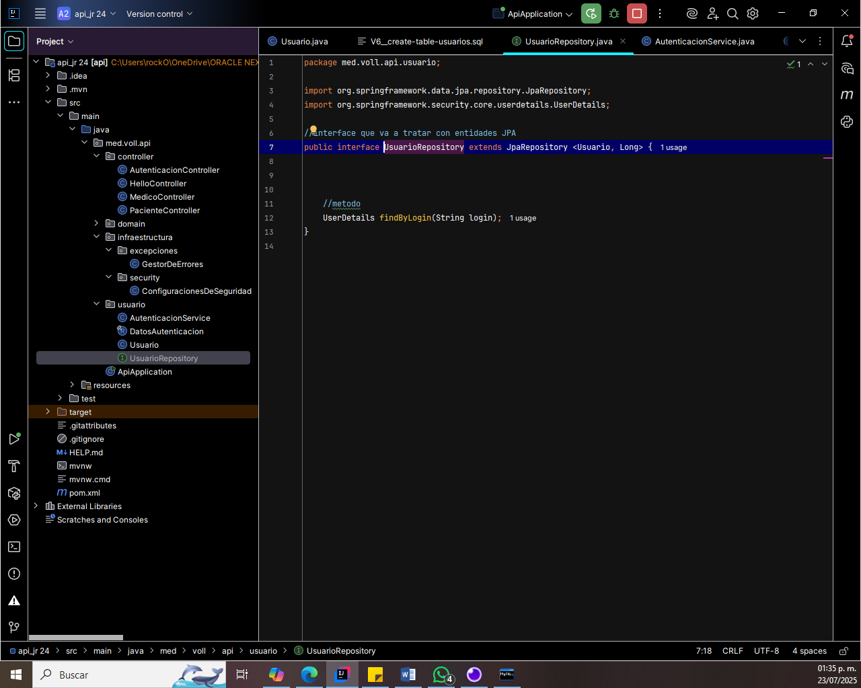
Task: Click Windows taskbar search box Buscar
Action: click(x=128, y=675)
